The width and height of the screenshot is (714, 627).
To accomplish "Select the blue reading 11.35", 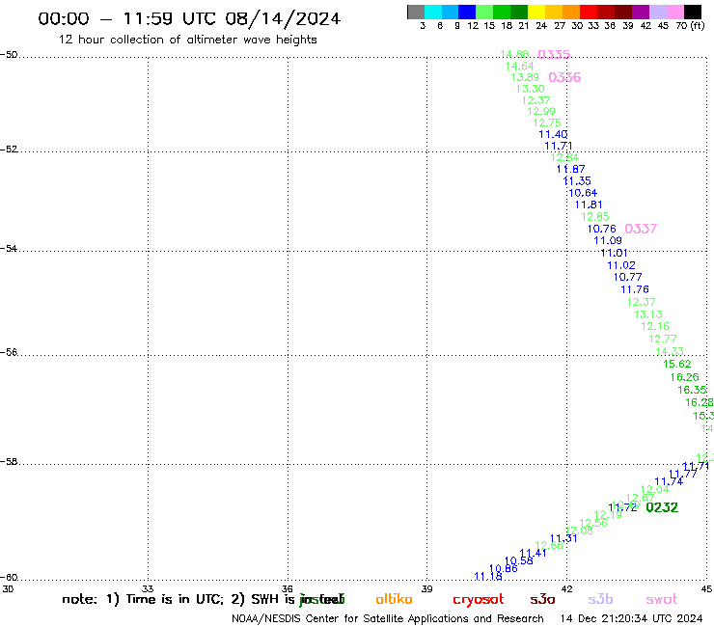I will pos(577,180).
